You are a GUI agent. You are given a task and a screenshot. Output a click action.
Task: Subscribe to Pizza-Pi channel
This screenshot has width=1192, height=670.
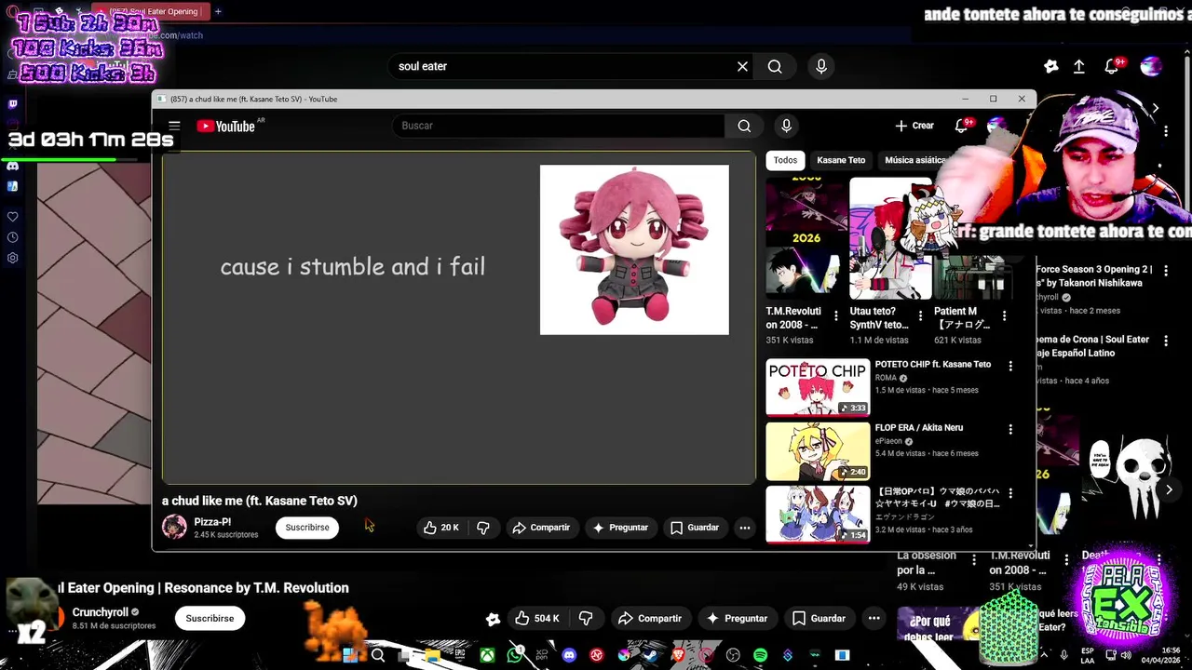click(307, 528)
